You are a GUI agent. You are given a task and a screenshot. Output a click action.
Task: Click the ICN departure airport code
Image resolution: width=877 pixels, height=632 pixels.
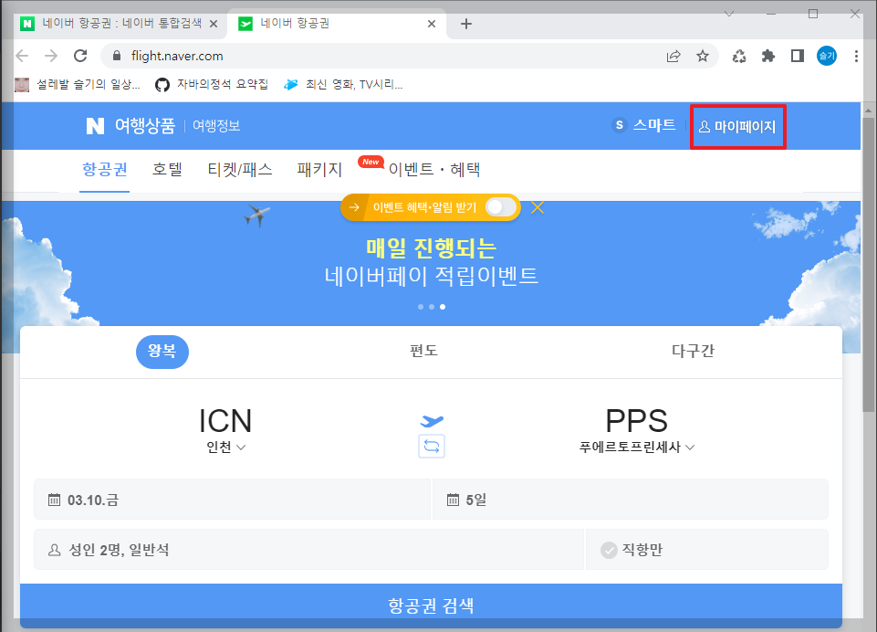click(225, 421)
